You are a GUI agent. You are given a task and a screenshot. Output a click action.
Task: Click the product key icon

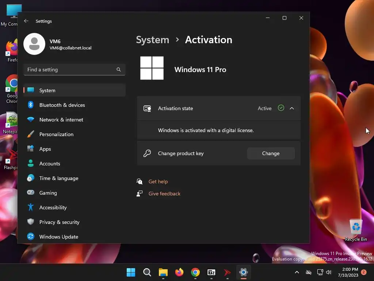[147, 153]
